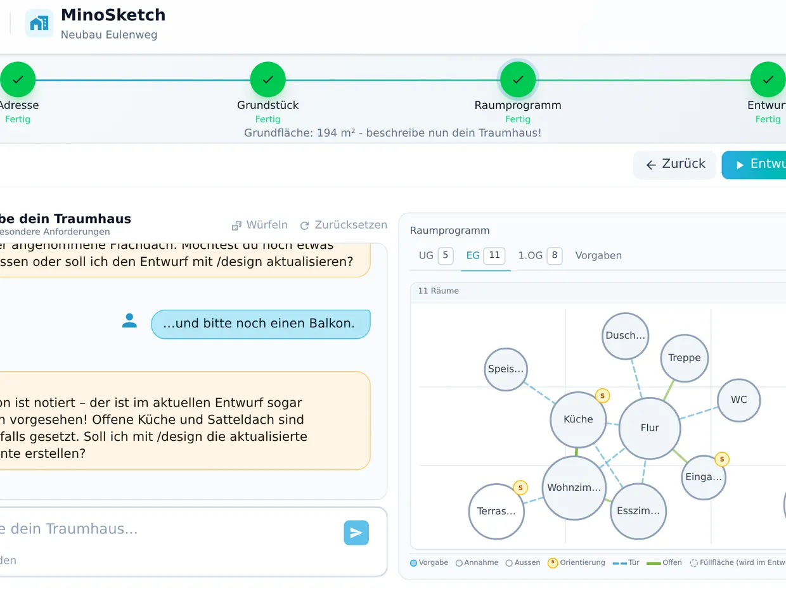Click the 'Neubau Eulenweg' project name
The height and width of the screenshot is (589, 786).
(x=109, y=35)
